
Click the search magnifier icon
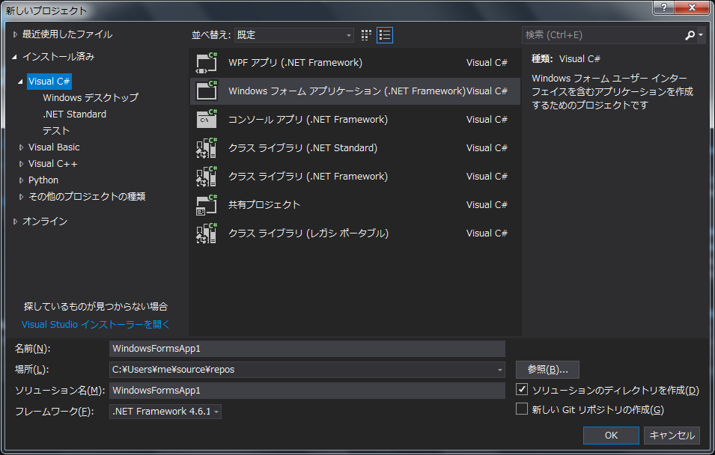(x=690, y=35)
